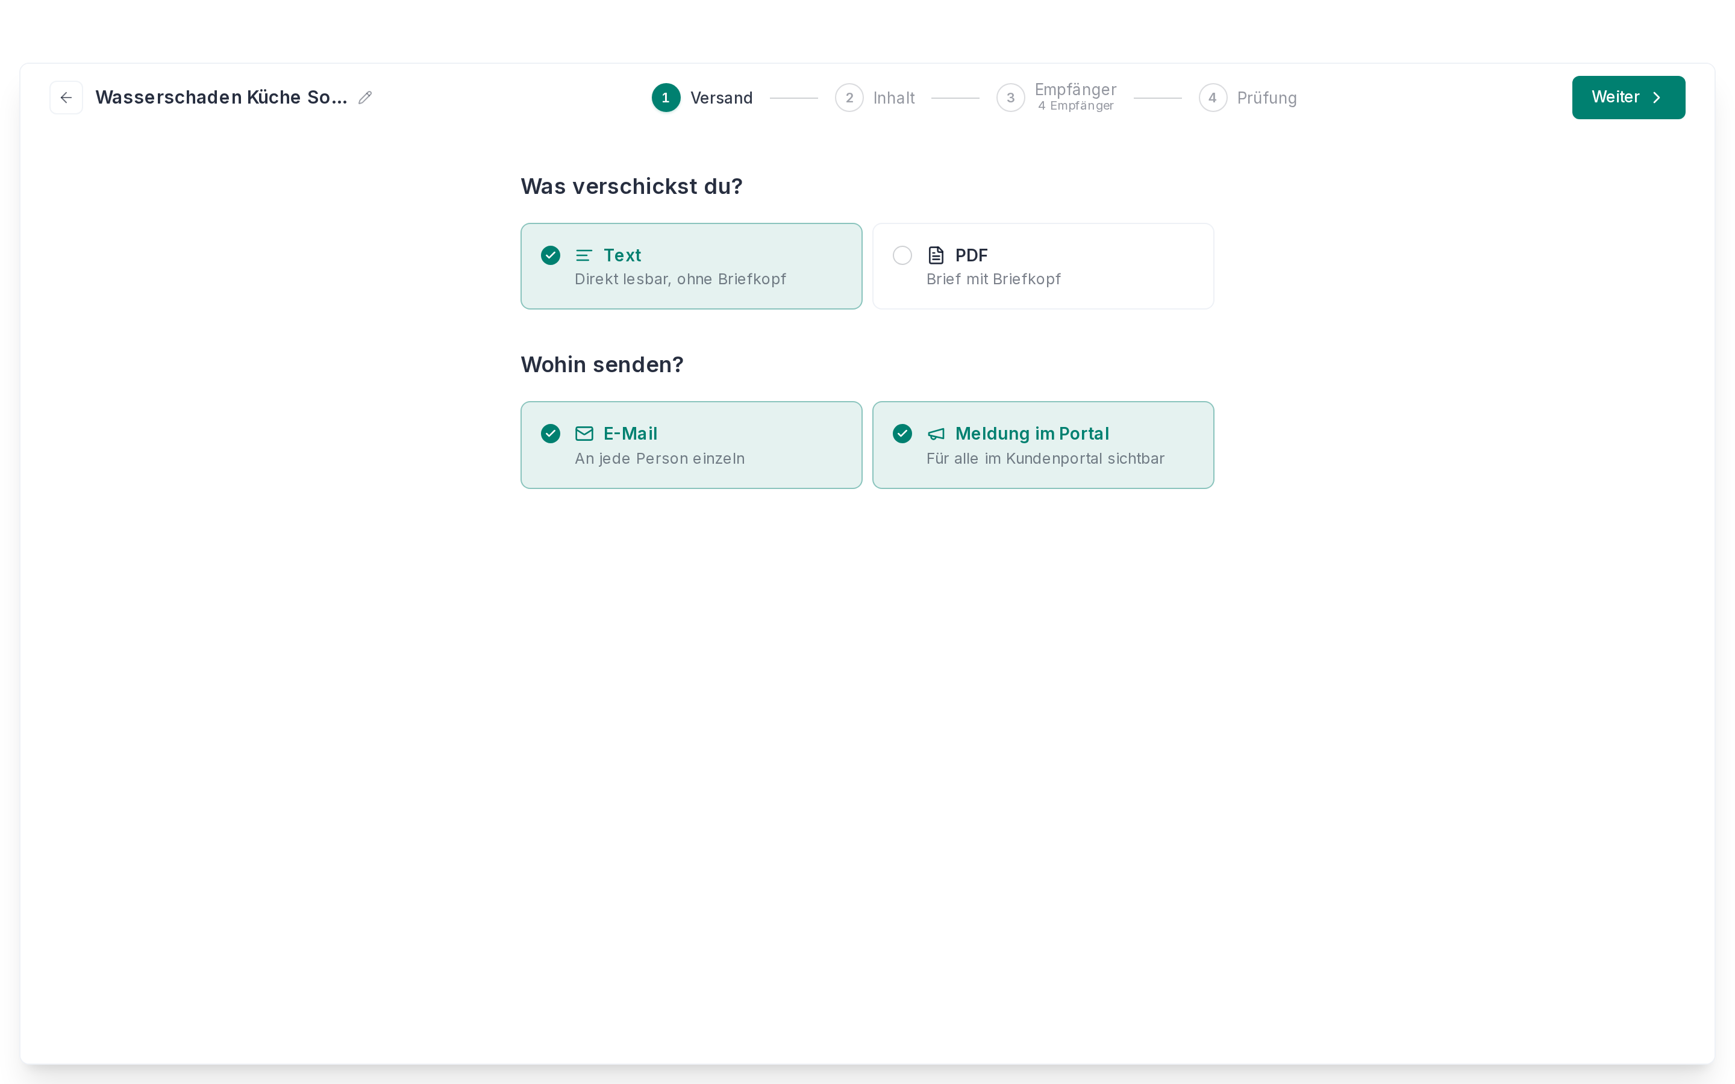Jump to step 4 Prüfung
This screenshot has width=1735, height=1084.
click(1248, 98)
